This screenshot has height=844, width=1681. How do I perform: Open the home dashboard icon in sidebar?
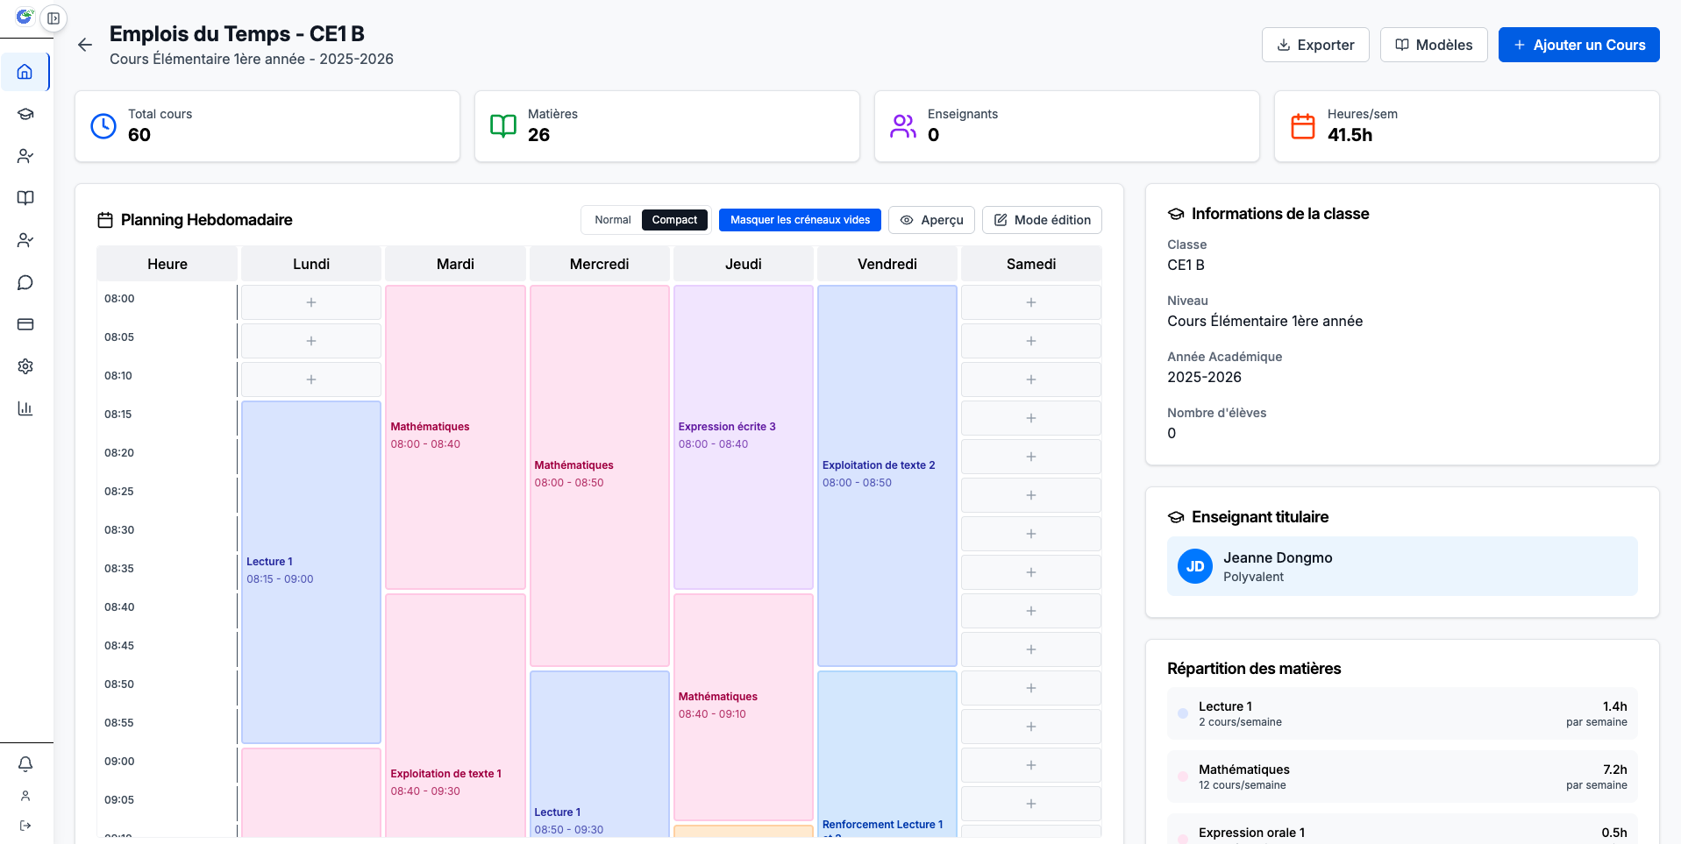pyautogui.click(x=25, y=72)
